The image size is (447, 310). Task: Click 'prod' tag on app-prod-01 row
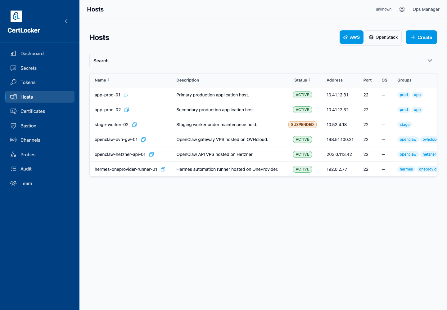(x=404, y=95)
